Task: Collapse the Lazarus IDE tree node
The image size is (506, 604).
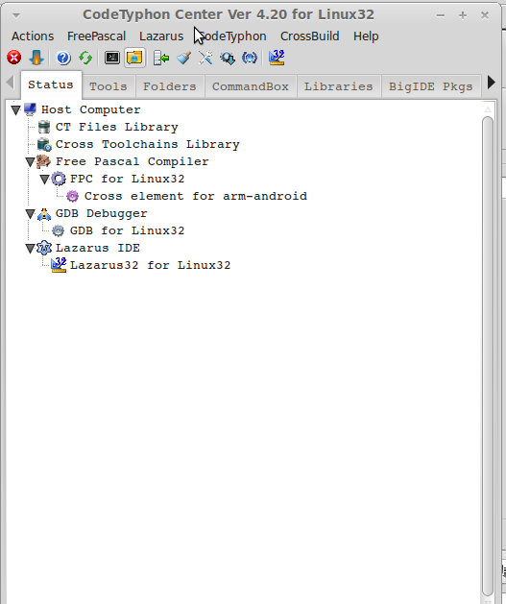Action: [30, 249]
